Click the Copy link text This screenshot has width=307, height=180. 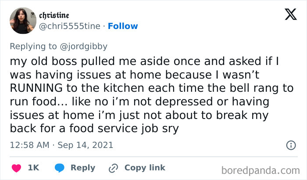coord(145,168)
